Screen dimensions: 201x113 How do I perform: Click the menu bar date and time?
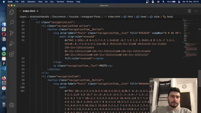[x=191, y=2]
